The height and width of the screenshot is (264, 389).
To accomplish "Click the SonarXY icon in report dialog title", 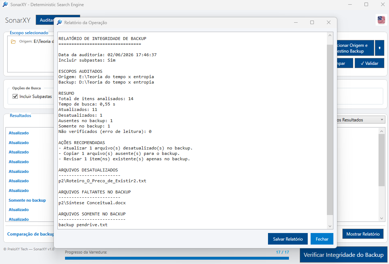I will click(x=59, y=22).
